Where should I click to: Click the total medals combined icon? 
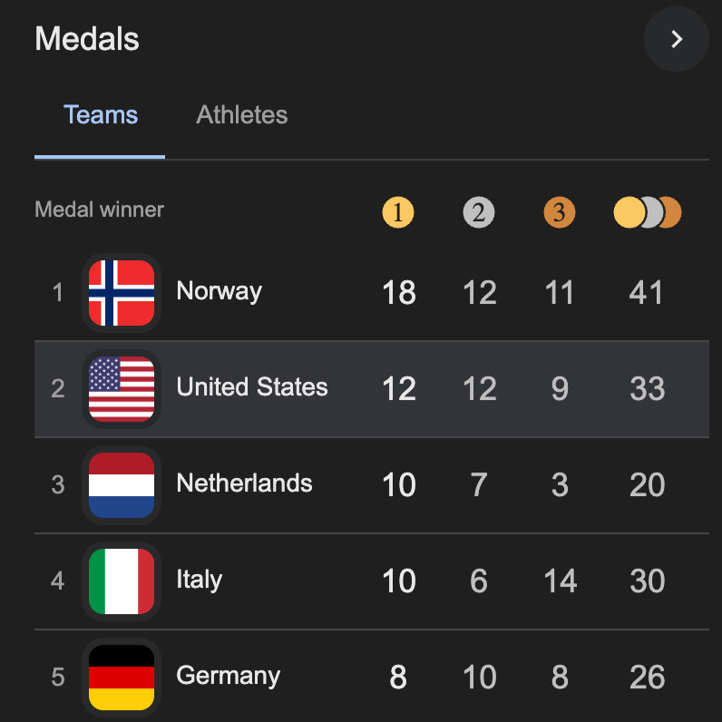647,213
